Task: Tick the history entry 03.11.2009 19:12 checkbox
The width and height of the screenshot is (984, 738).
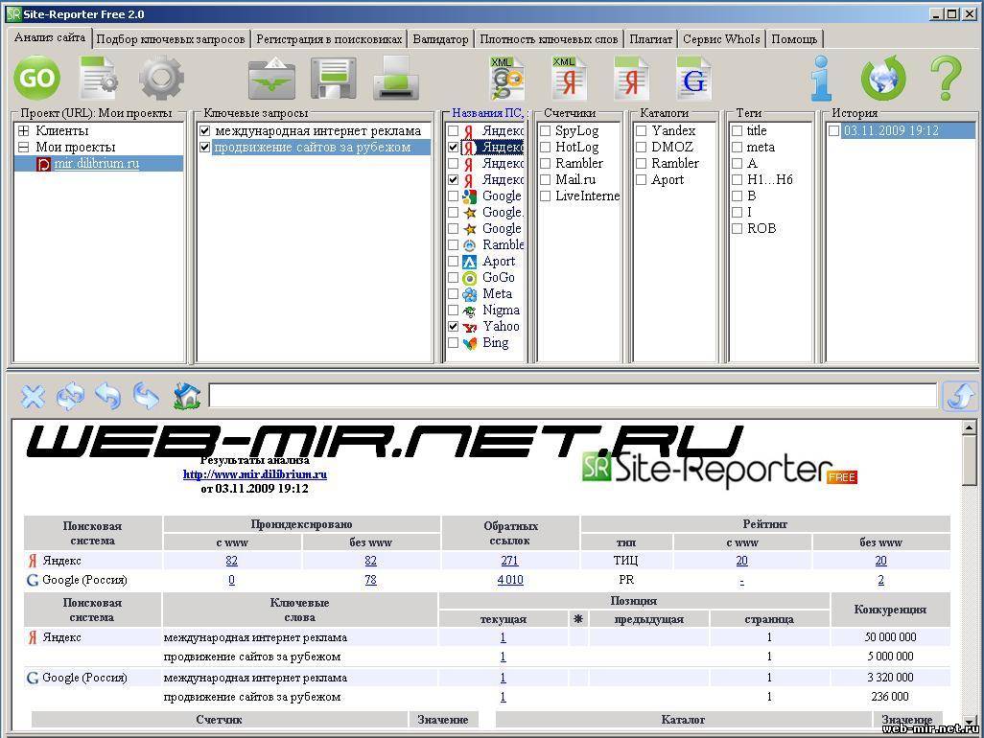Action: [834, 131]
